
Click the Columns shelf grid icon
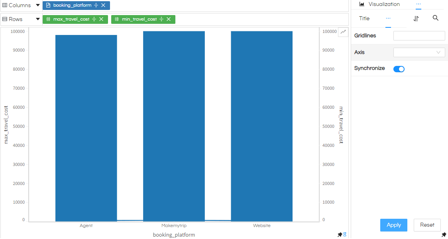[x=4, y=6]
